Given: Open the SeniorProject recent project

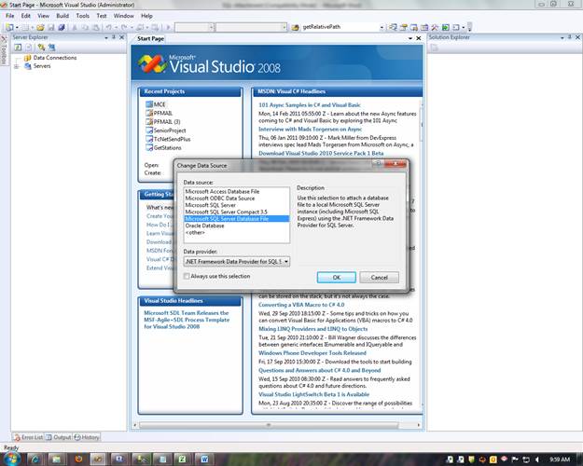Looking at the screenshot, I should pyautogui.click(x=170, y=130).
